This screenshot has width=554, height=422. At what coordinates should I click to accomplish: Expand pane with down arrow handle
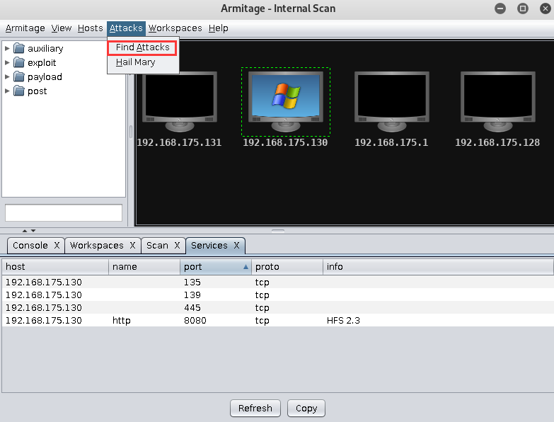(x=33, y=231)
